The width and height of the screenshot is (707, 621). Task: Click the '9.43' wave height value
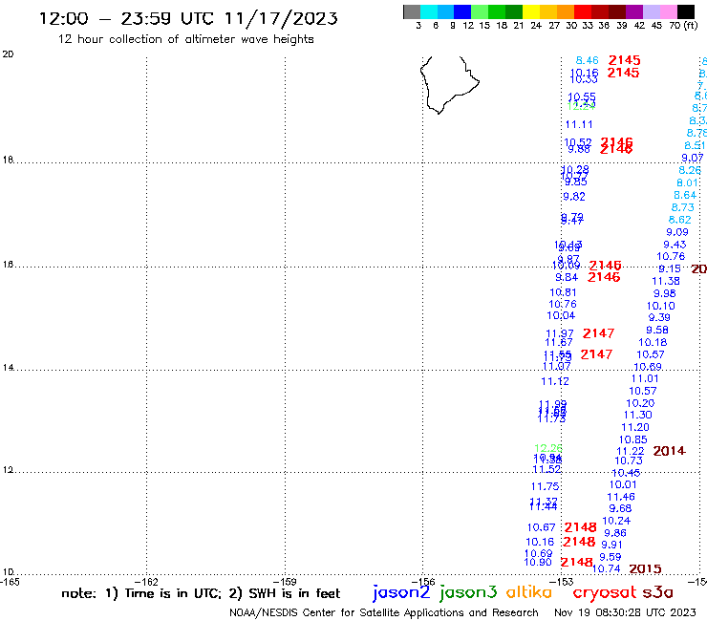click(675, 245)
